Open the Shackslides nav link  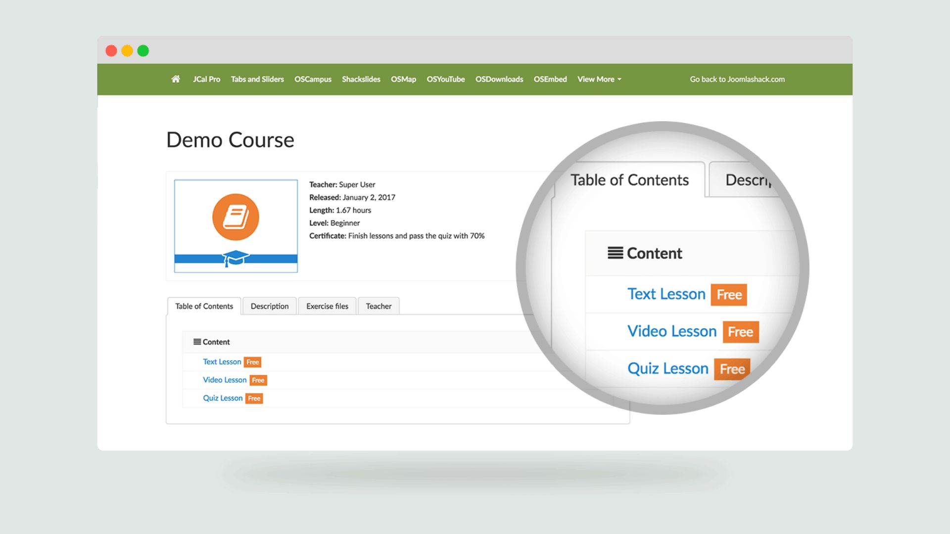pyautogui.click(x=361, y=79)
